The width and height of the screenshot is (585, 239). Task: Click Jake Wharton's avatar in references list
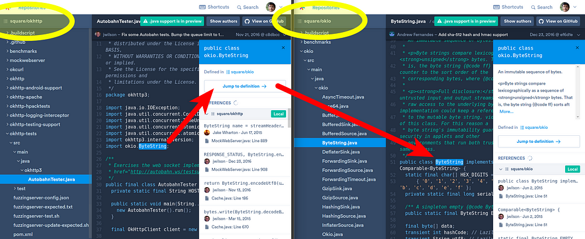(207, 133)
